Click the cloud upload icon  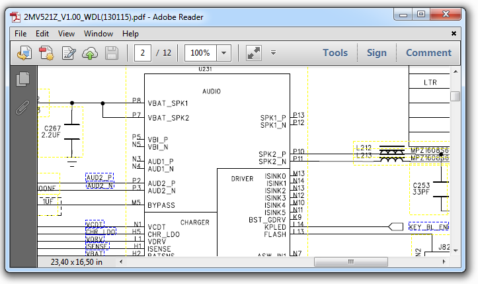[90, 53]
